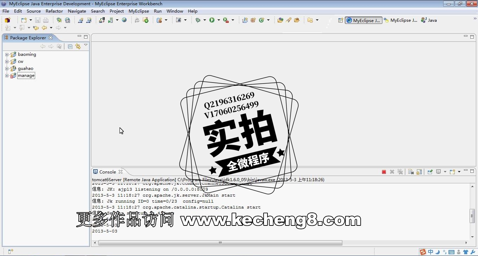
Task: Open the Back history dropdown arrow
Action: [51, 28]
